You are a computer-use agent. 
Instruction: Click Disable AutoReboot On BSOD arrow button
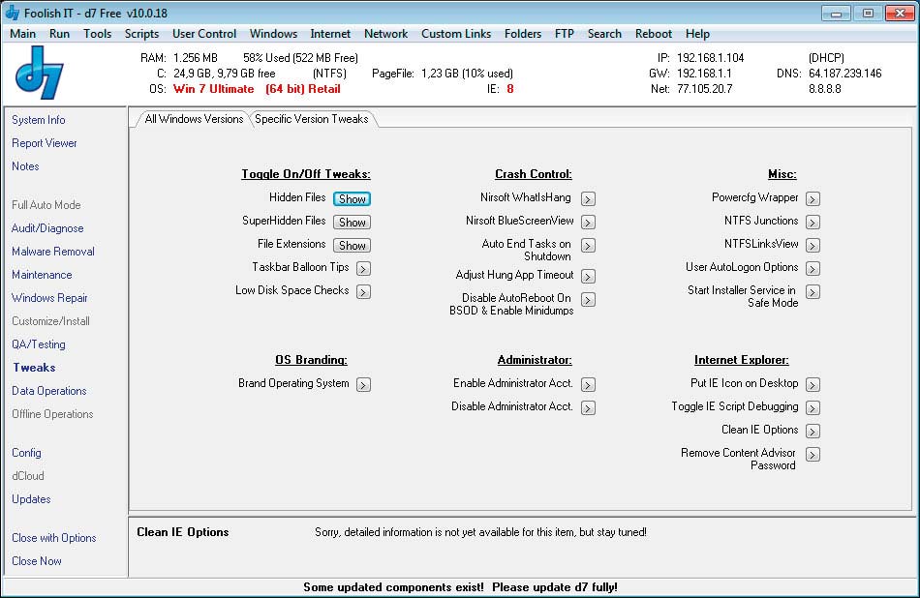click(588, 300)
